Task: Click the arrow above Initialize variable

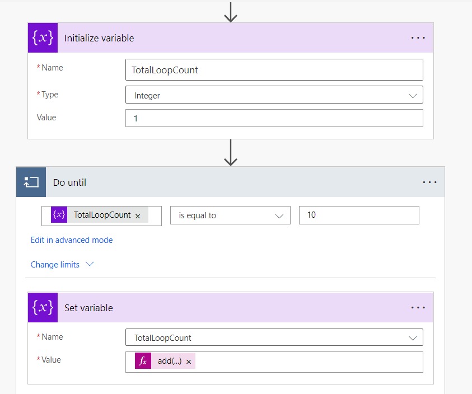Action: point(231,11)
